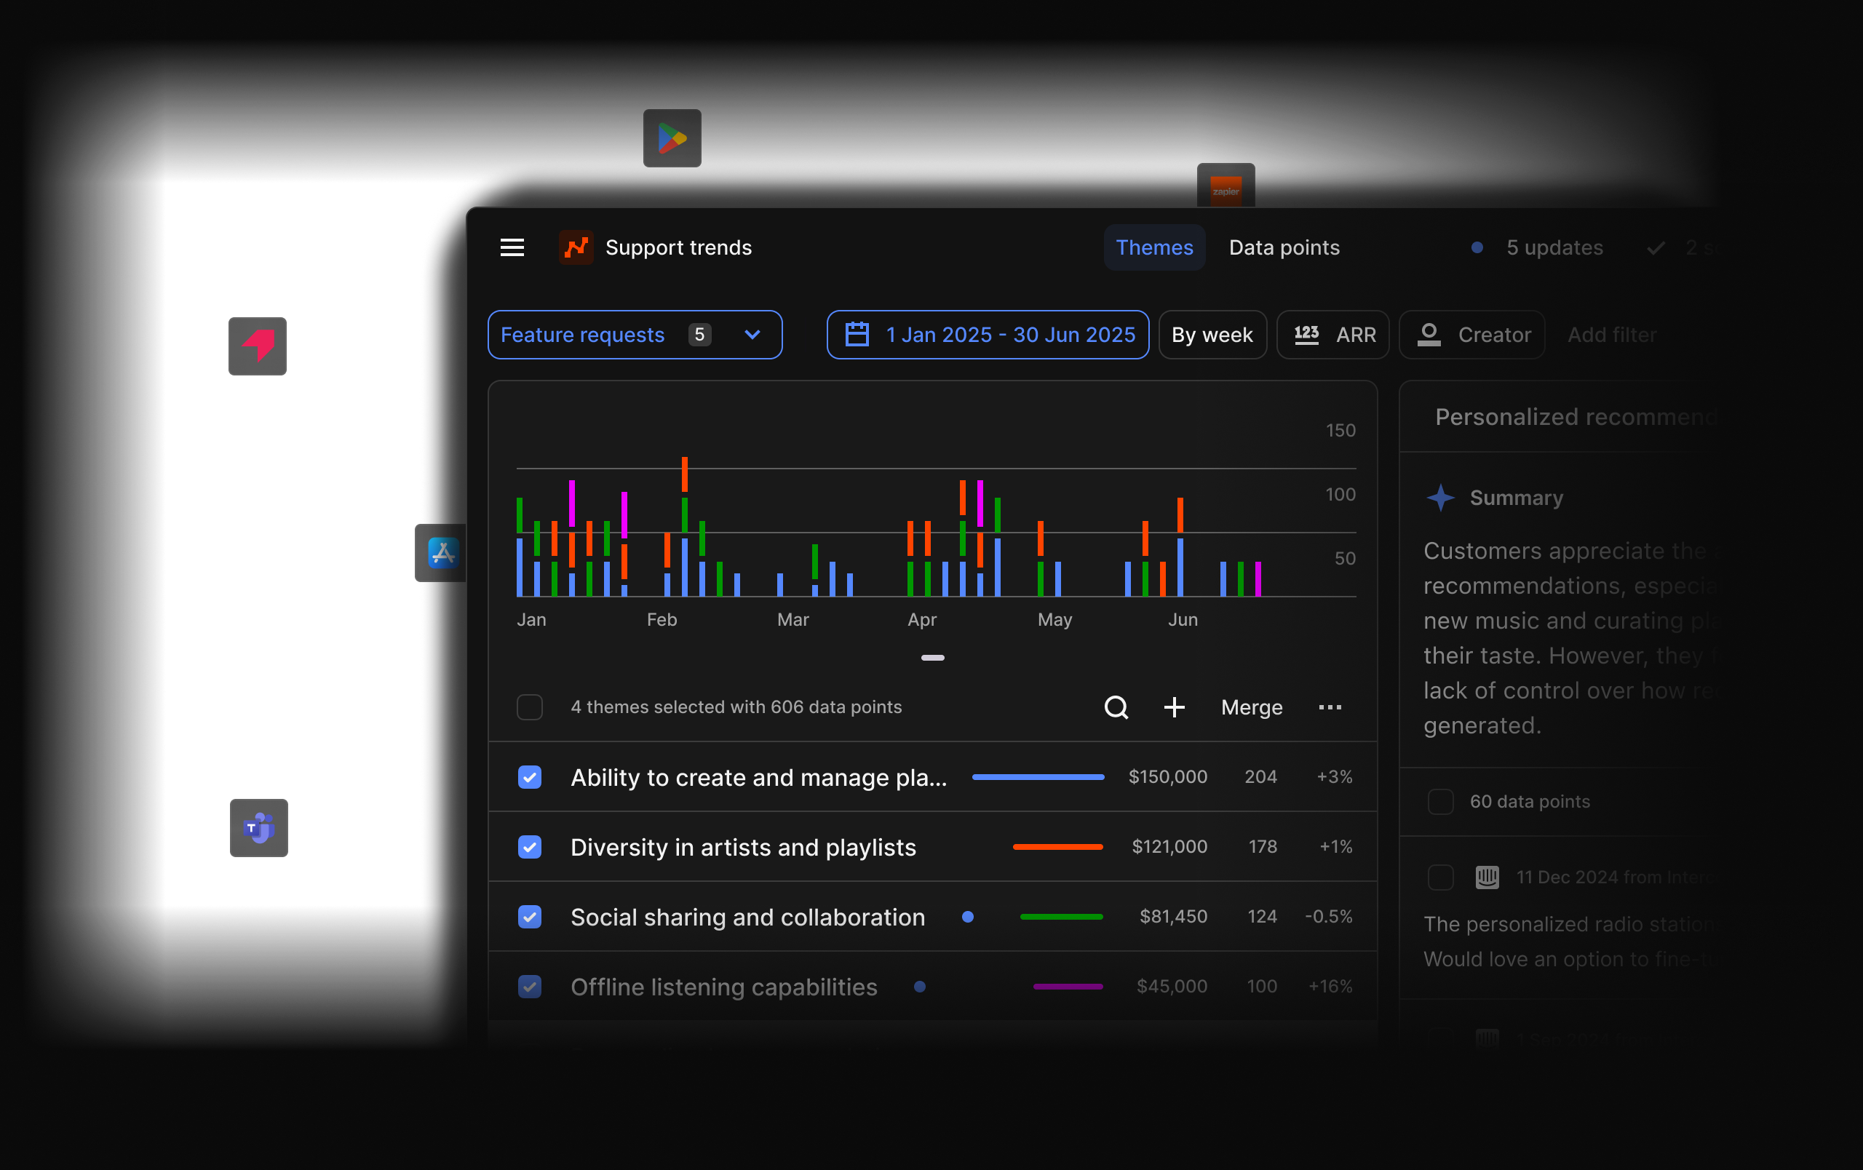Click the ARR metric filter button
Viewport: 1863px width, 1170px height.
point(1333,335)
